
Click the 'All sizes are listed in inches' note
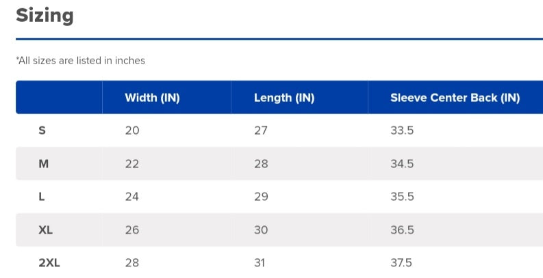click(x=80, y=61)
